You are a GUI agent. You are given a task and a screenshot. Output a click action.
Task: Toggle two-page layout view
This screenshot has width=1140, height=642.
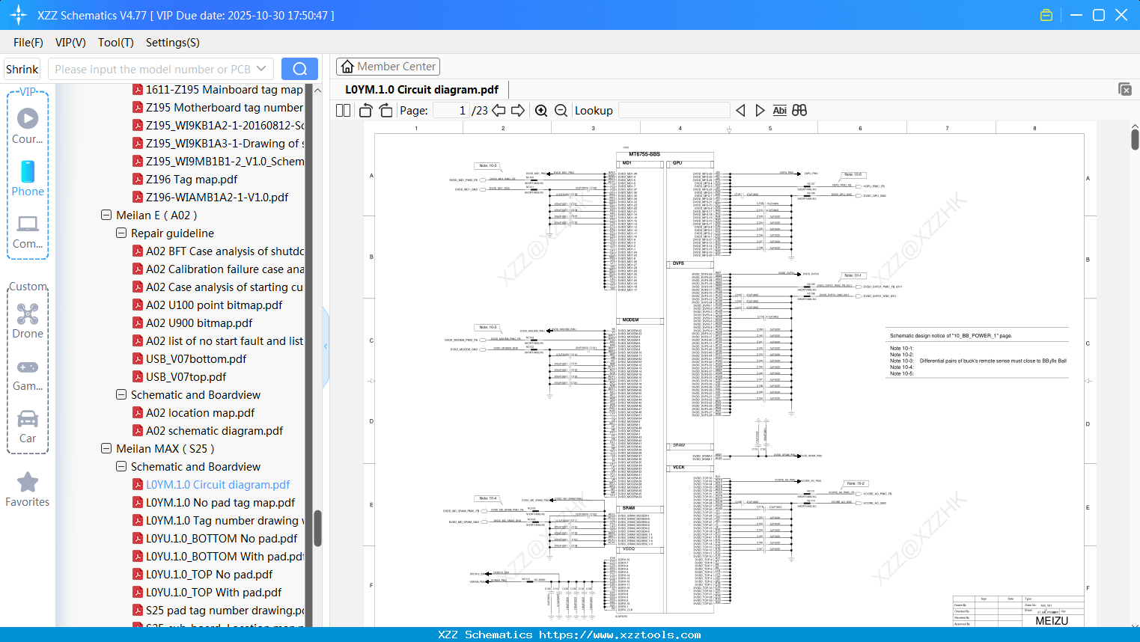342,110
